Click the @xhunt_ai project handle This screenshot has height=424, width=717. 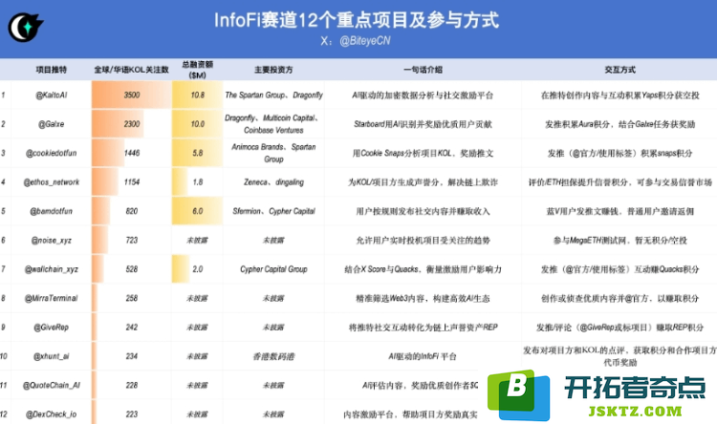point(52,356)
